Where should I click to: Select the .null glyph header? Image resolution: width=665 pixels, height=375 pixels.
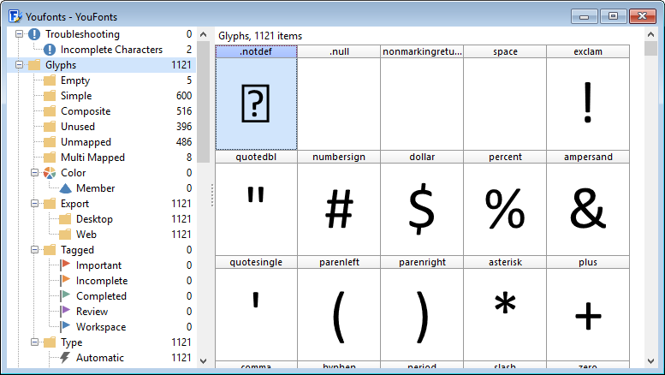(x=339, y=51)
